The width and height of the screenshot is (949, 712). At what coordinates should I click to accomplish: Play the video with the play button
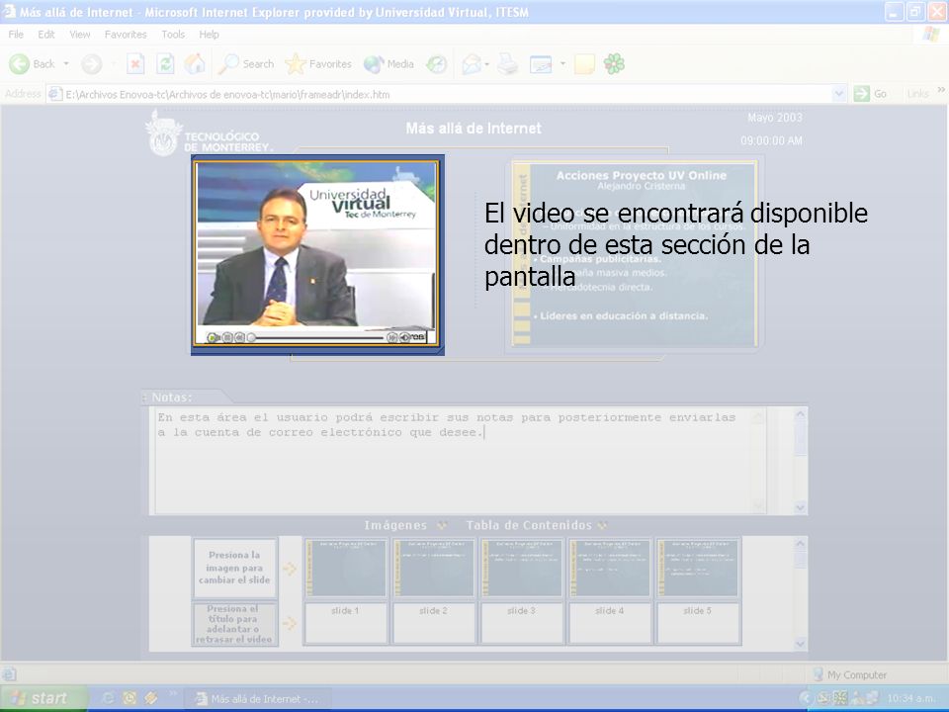[x=213, y=338]
